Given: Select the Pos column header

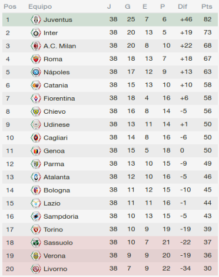Looking at the screenshot, I should coord(10,6).
